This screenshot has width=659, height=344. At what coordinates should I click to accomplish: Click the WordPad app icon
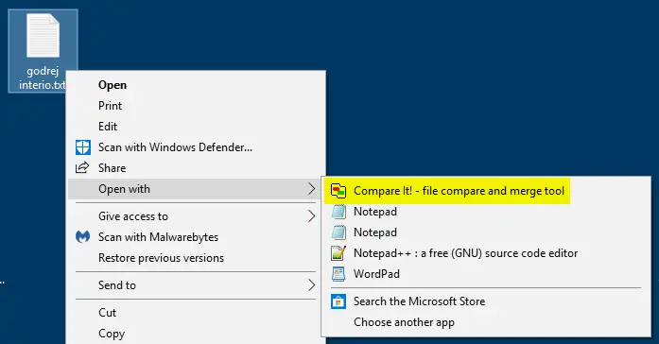338,274
